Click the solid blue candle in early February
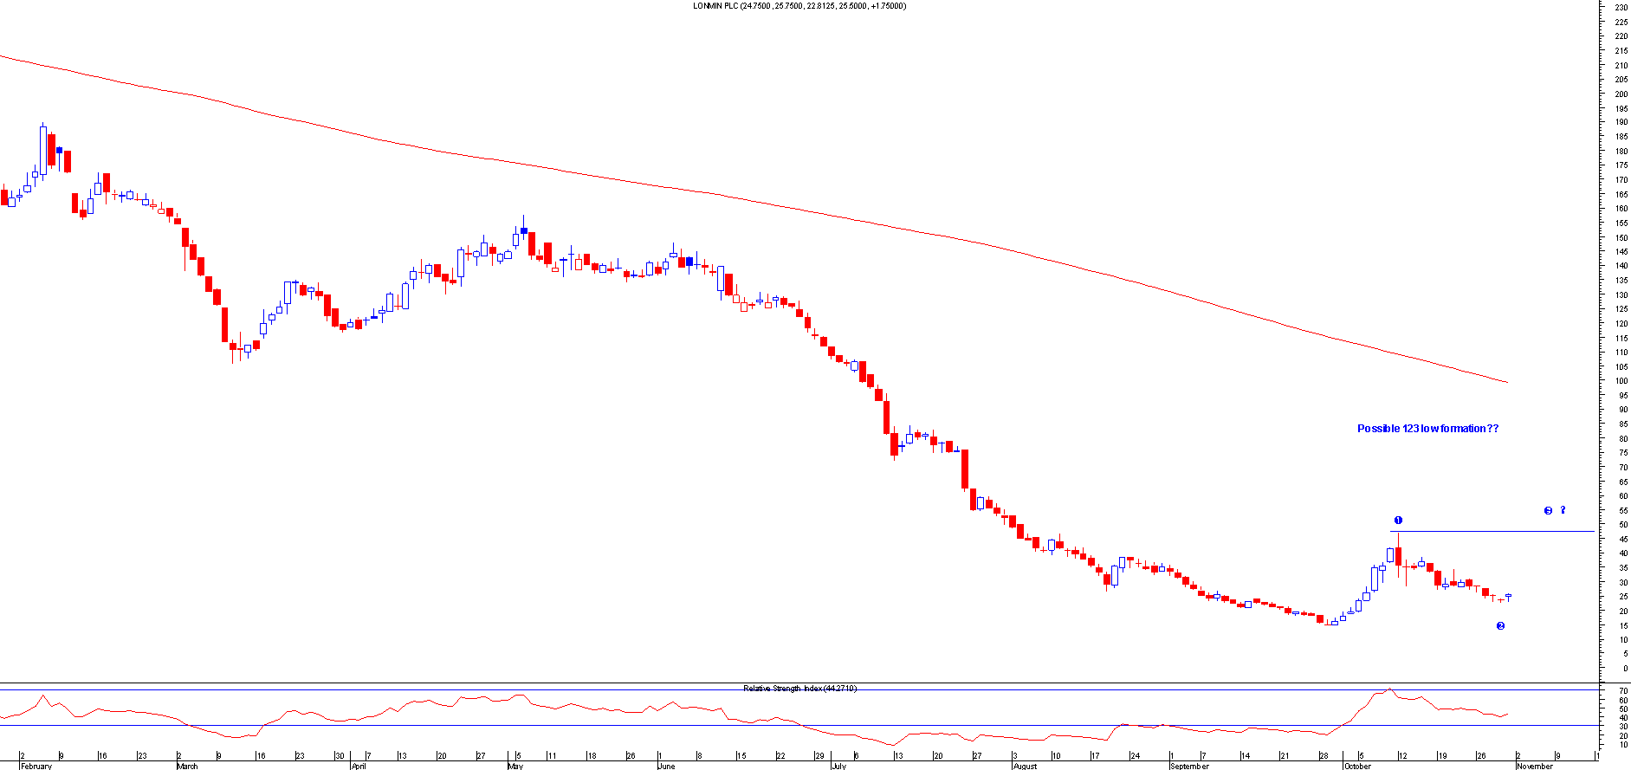This screenshot has width=1631, height=770. coord(59,150)
